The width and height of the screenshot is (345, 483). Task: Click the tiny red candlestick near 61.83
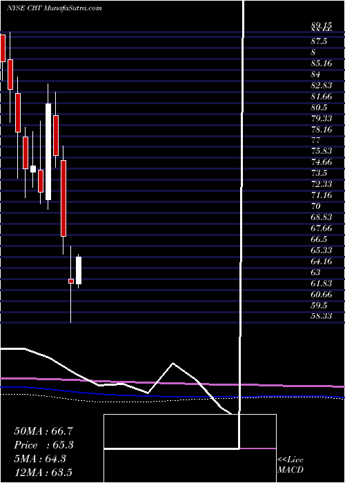pos(71,281)
